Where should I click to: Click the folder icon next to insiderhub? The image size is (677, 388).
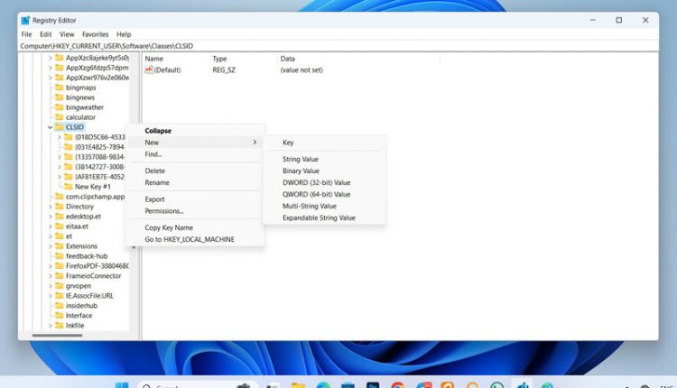coord(60,306)
